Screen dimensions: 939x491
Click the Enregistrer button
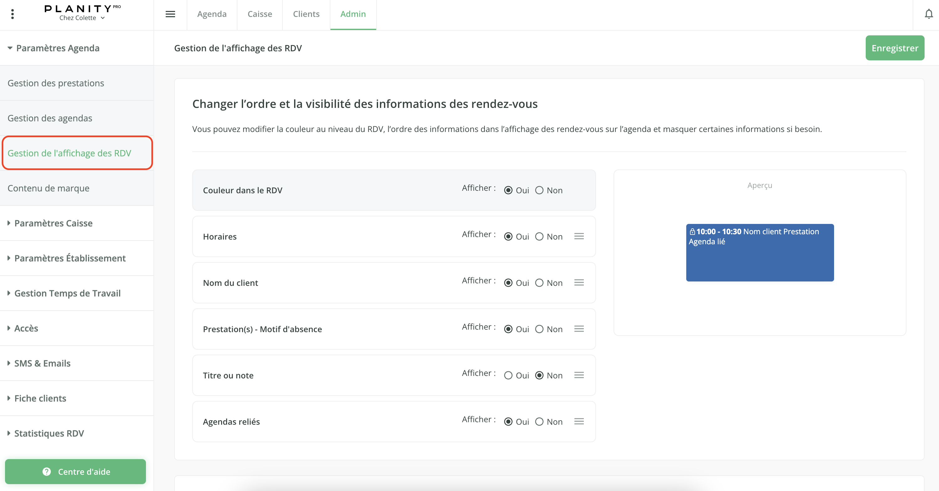(x=895, y=48)
